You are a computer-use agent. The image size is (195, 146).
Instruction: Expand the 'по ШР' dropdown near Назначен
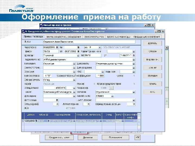click(100, 47)
